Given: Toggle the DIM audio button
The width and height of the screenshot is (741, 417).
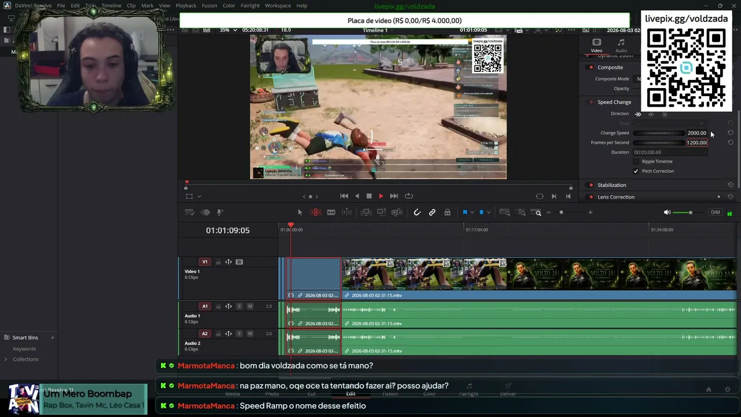Looking at the screenshot, I should point(716,213).
